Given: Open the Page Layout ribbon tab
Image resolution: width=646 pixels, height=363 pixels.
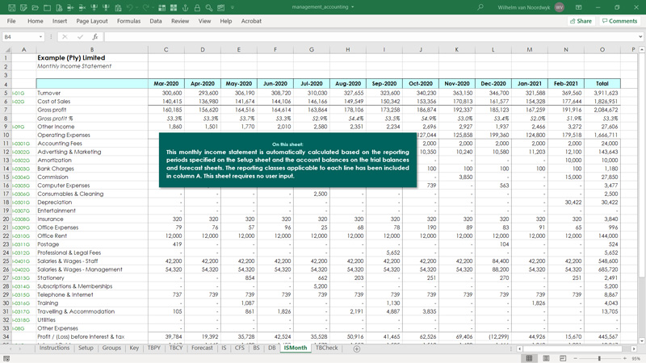Looking at the screenshot, I should (x=92, y=21).
